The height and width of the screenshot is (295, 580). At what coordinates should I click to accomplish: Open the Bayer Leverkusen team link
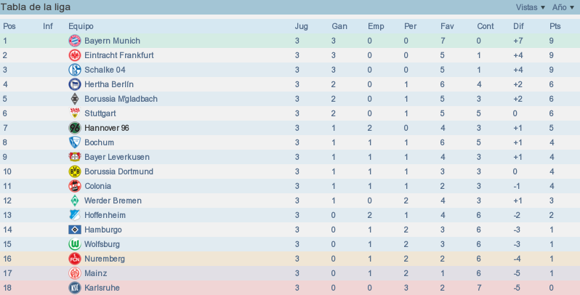[x=117, y=157]
